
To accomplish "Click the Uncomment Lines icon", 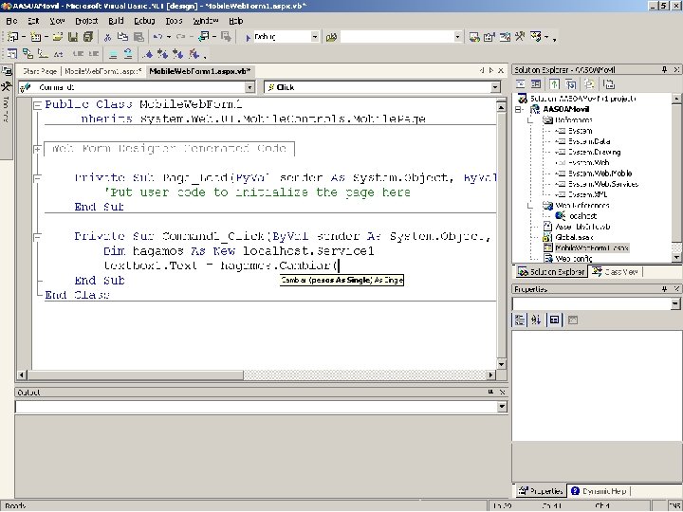I will [128, 54].
